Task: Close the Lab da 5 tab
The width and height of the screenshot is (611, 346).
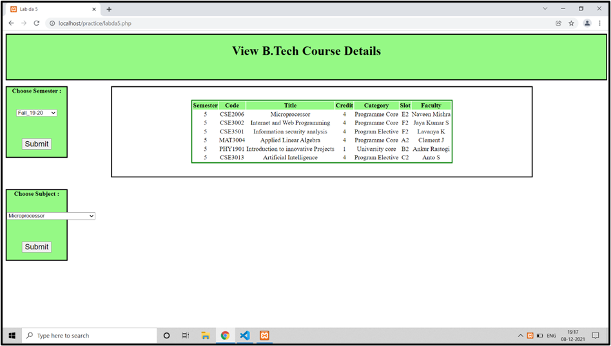Action: click(x=94, y=10)
